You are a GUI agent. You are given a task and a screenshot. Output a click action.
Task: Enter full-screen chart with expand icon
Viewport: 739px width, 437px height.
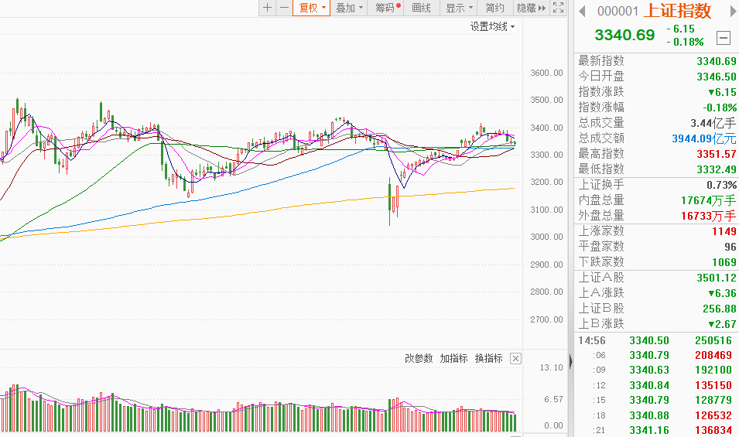point(560,8)
